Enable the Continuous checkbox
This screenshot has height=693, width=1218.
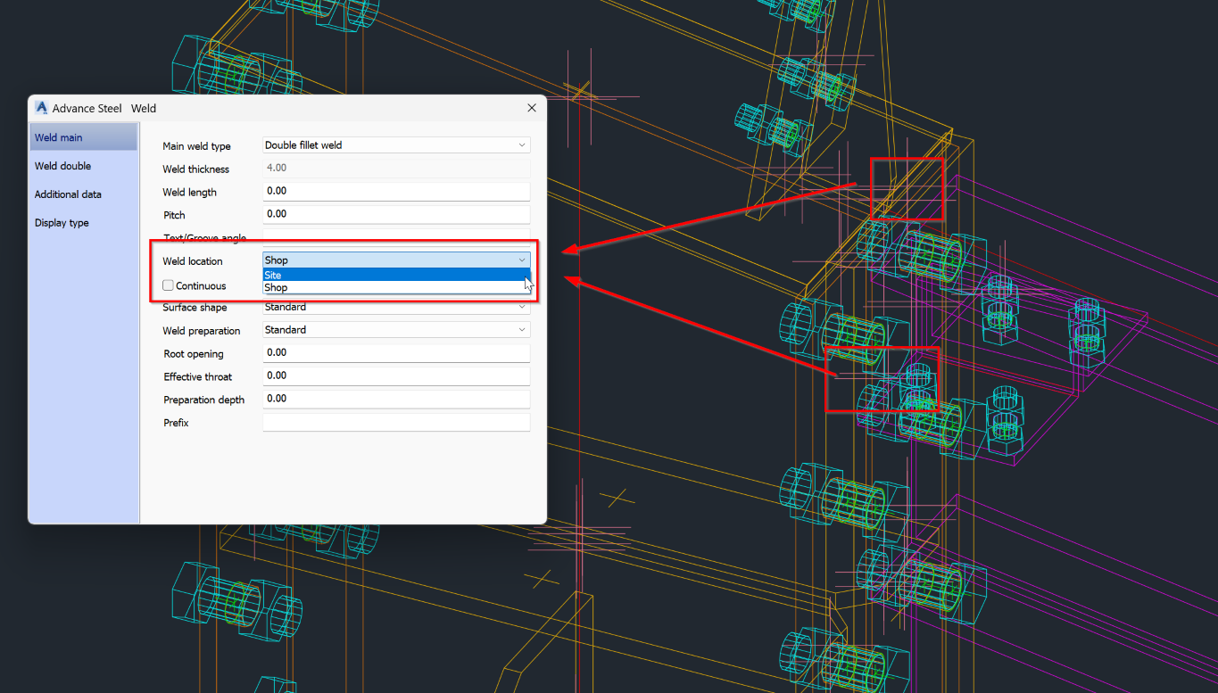(x=167, y=285)
